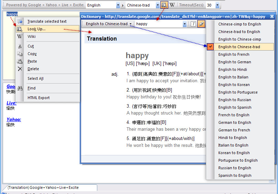Select Spanish to English language pair
Screen dimensions: 278x194
coord(240,175)
